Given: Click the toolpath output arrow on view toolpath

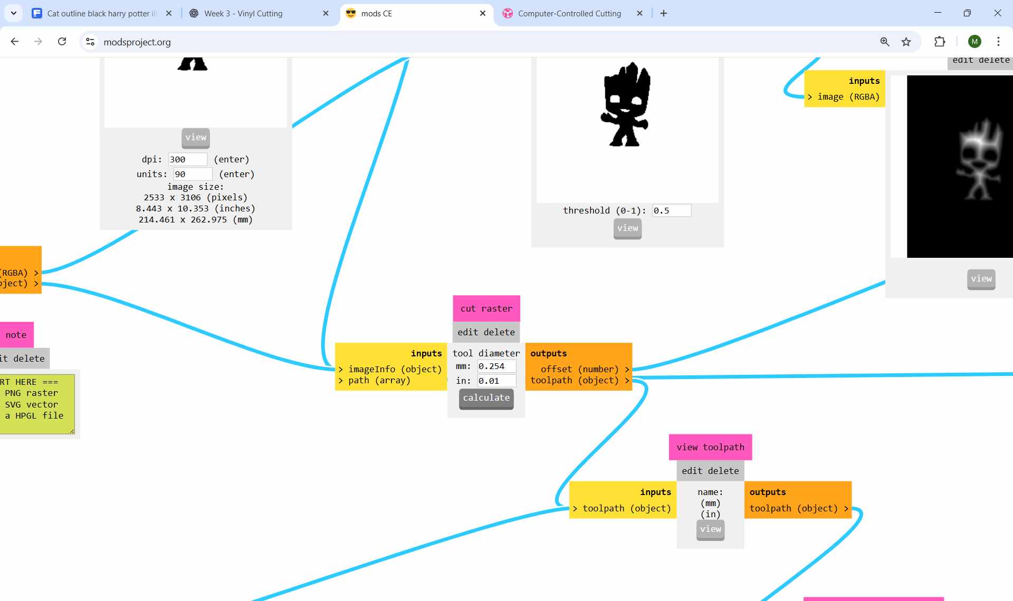Looking at the screenshot, I should click(x=846, y=508).
